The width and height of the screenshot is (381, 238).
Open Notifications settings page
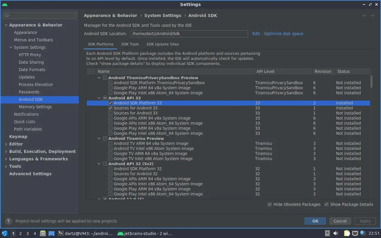[x=26, y=114]
